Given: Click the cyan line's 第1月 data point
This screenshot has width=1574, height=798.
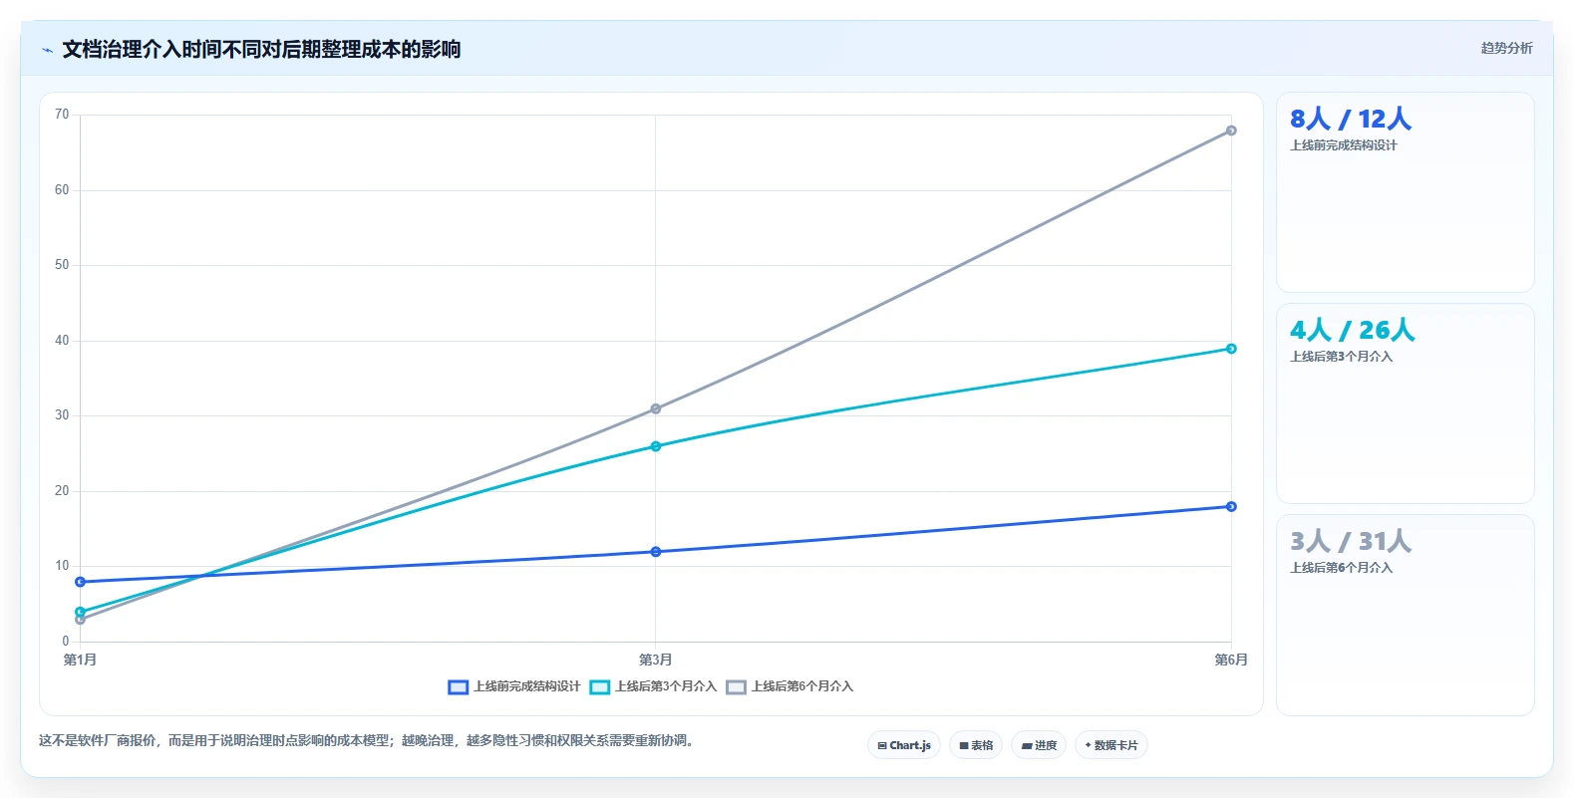Looking at the screenshot, I should tap(80, 612).
